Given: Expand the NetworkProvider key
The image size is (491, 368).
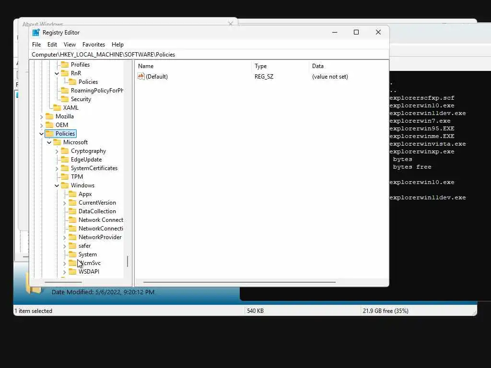Looking at the screenshot, I should point(65,238).
